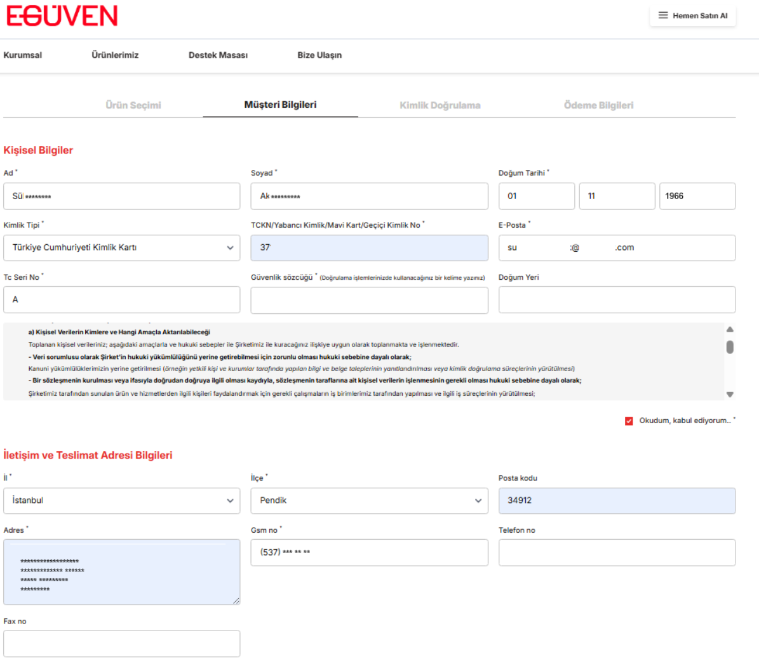Click the up arrow on the consent text scrollbar
Image resolution: width=759 pixels, height=666 pixels.
(x=729, y=330)
